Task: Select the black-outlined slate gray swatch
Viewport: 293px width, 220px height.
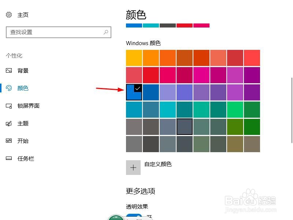Action: point(185,126)
